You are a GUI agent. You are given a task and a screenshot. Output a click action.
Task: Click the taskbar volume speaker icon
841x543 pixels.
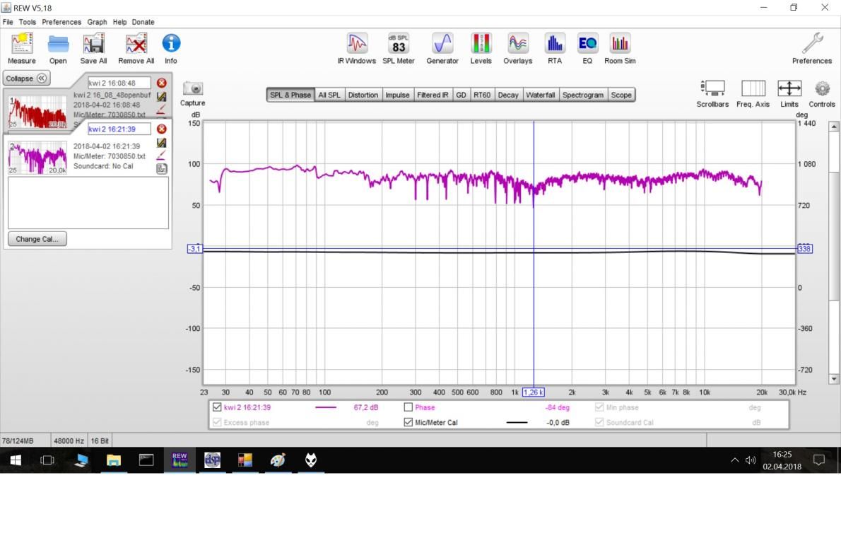751,460
